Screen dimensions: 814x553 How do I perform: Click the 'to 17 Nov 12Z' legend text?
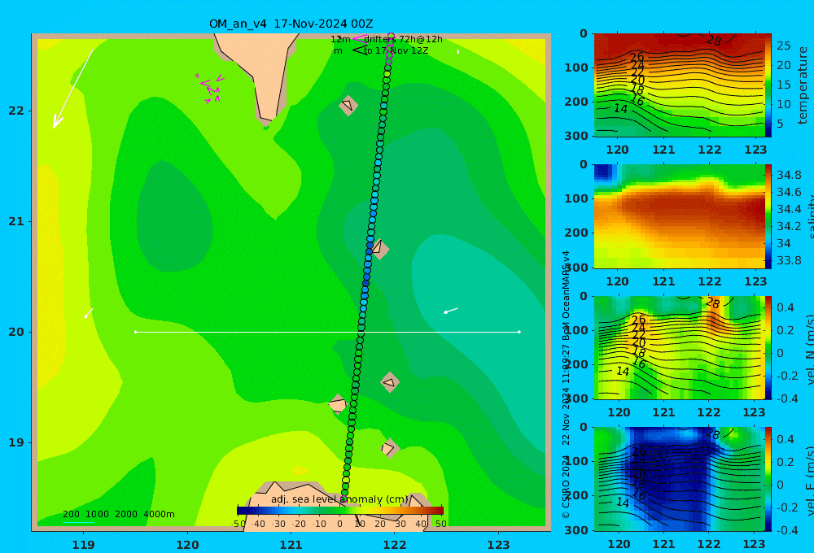pyautogui.click(x=396, y=50)
